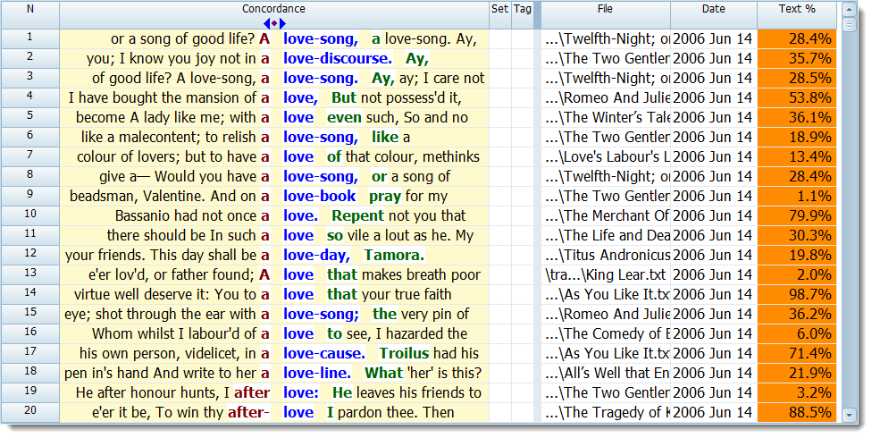Select row number 15 in the N column
The image size is (872, 438).
(30, 314)
